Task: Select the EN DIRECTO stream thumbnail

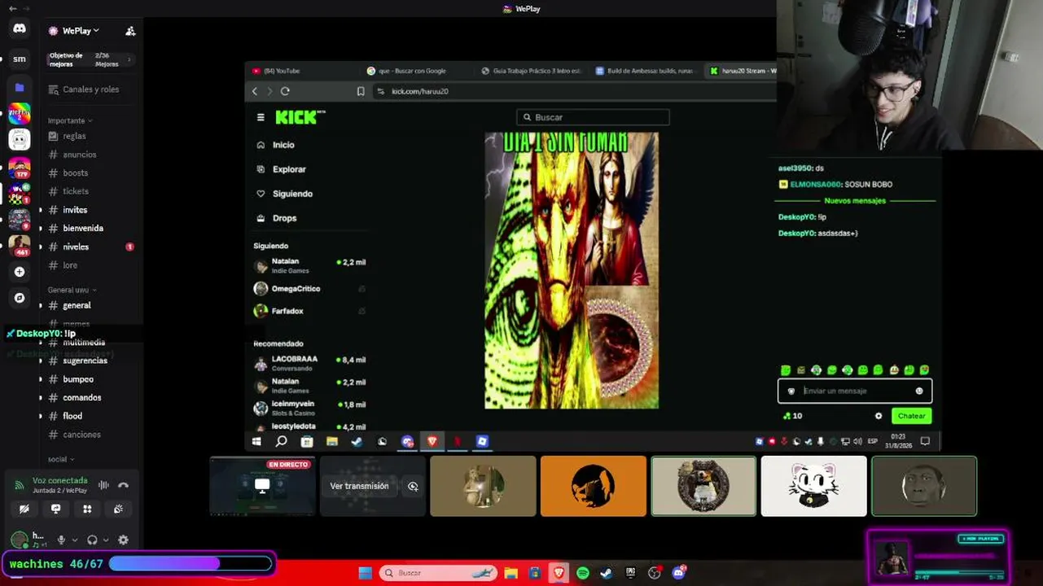Action: pyautogui.click(x=262, y=486)
